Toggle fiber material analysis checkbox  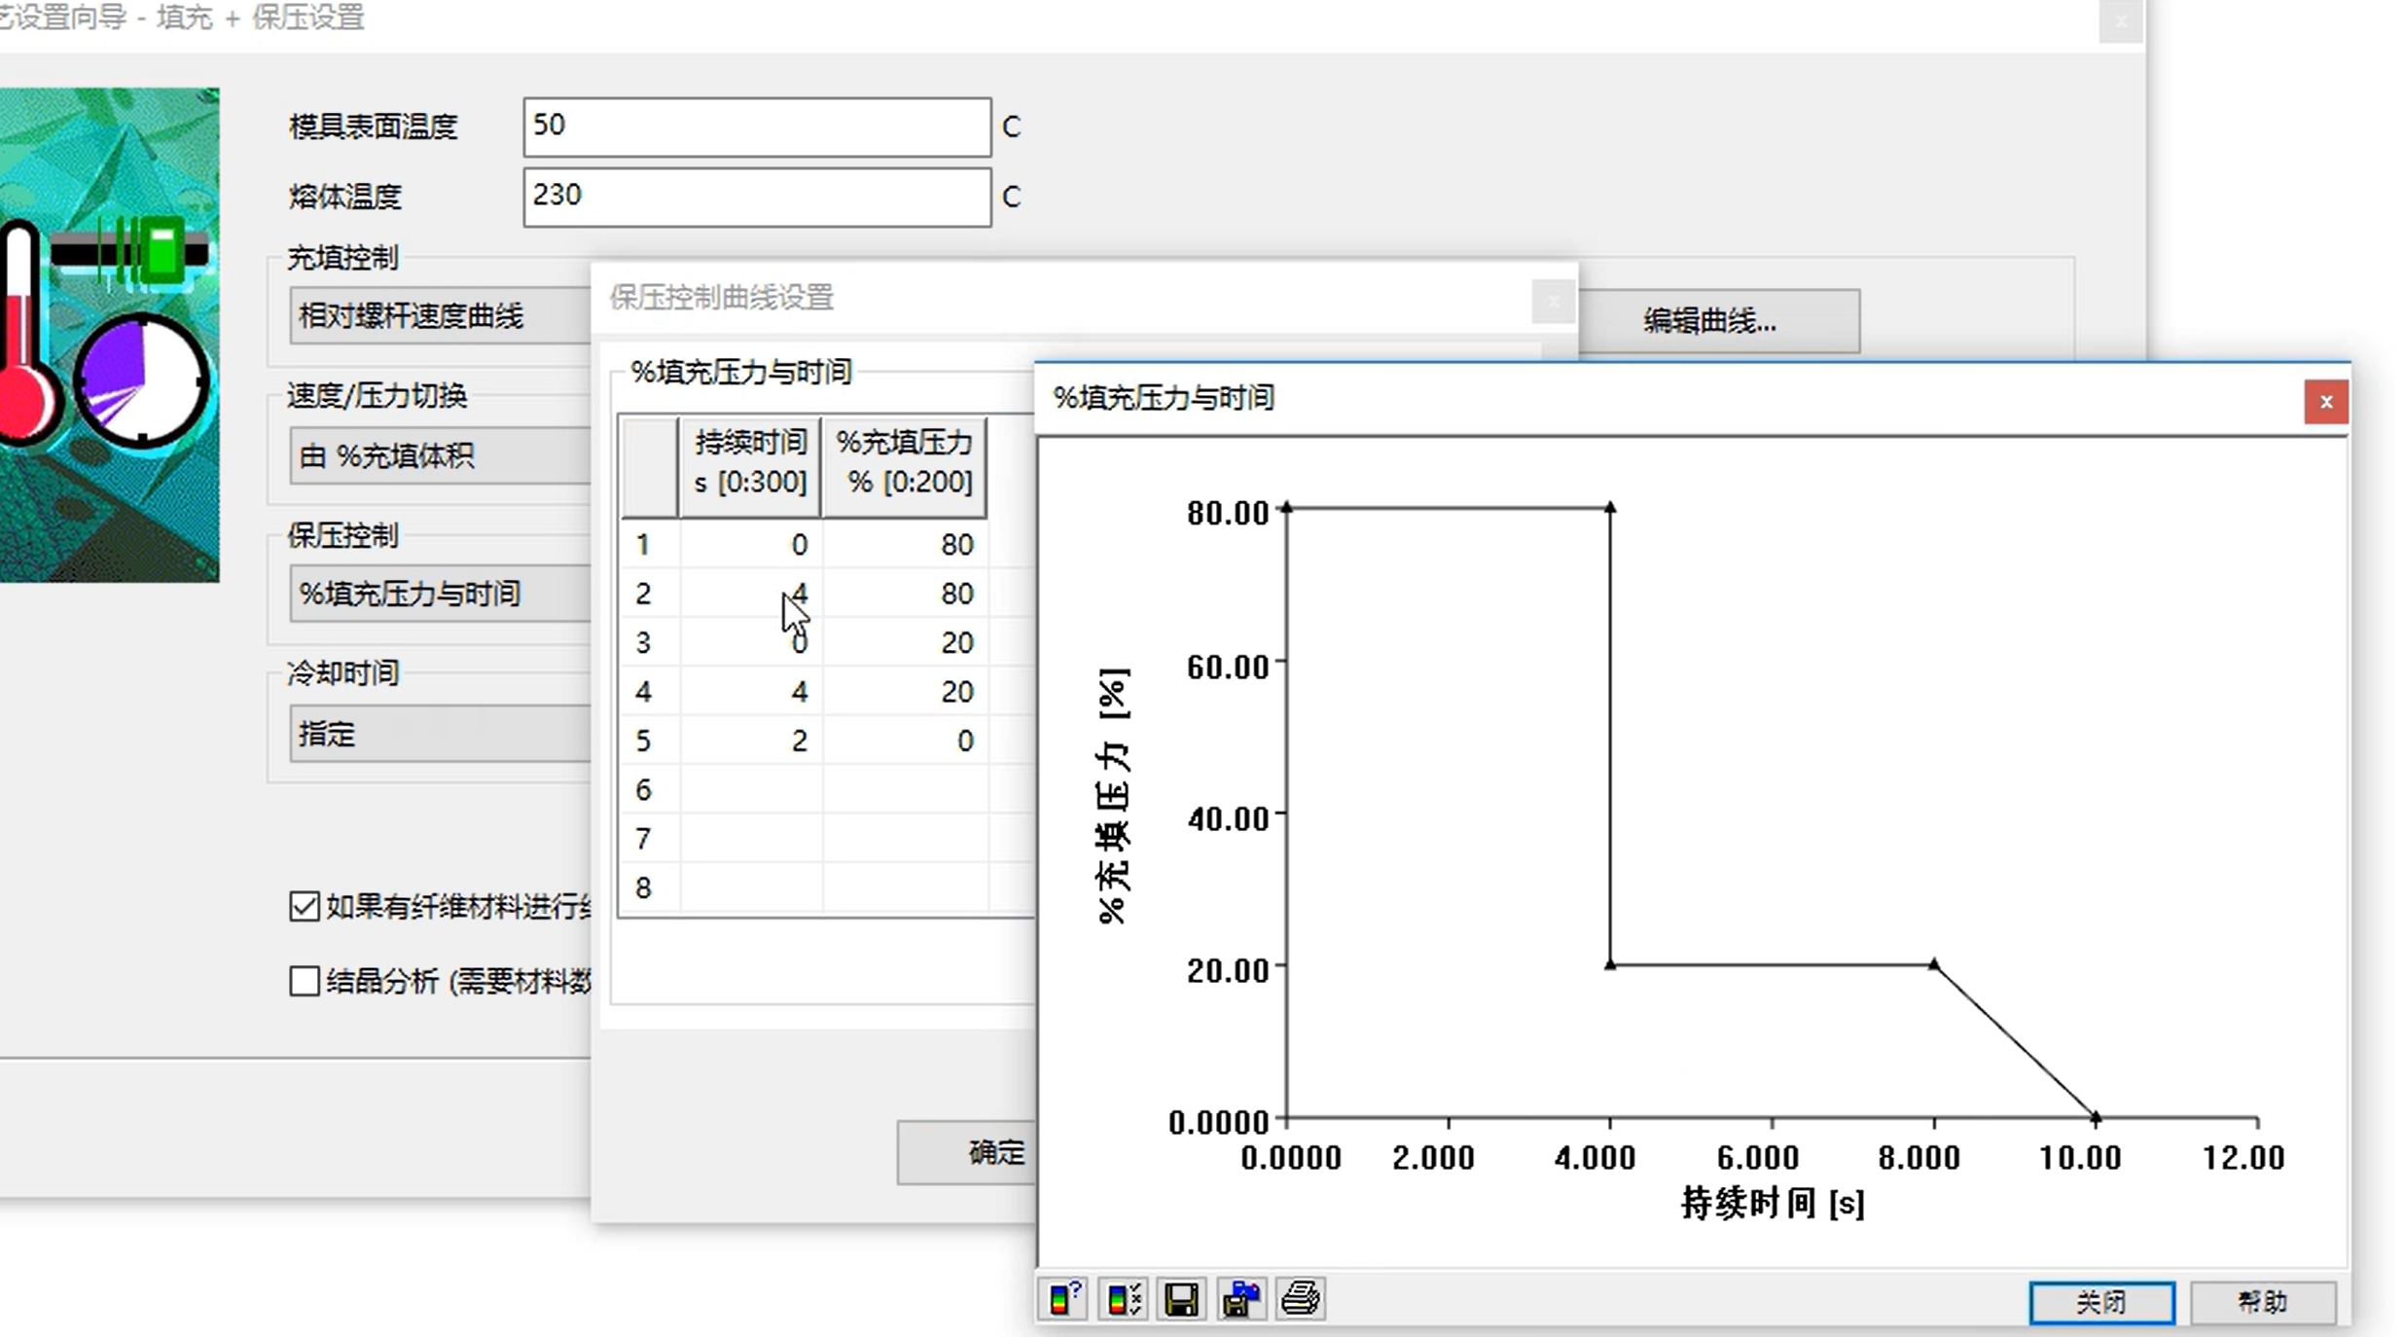coord(305,907)
